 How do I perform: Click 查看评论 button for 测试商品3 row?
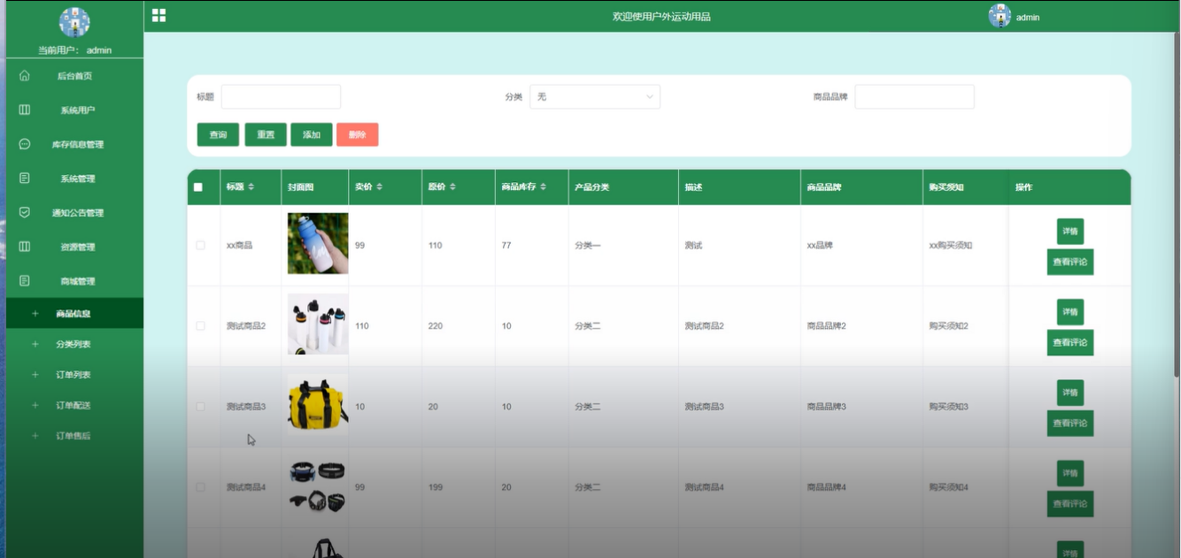click(x=1070, y=423)
